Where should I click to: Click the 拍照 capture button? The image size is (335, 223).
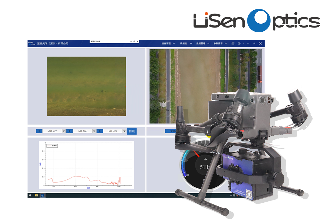[132, 131]
